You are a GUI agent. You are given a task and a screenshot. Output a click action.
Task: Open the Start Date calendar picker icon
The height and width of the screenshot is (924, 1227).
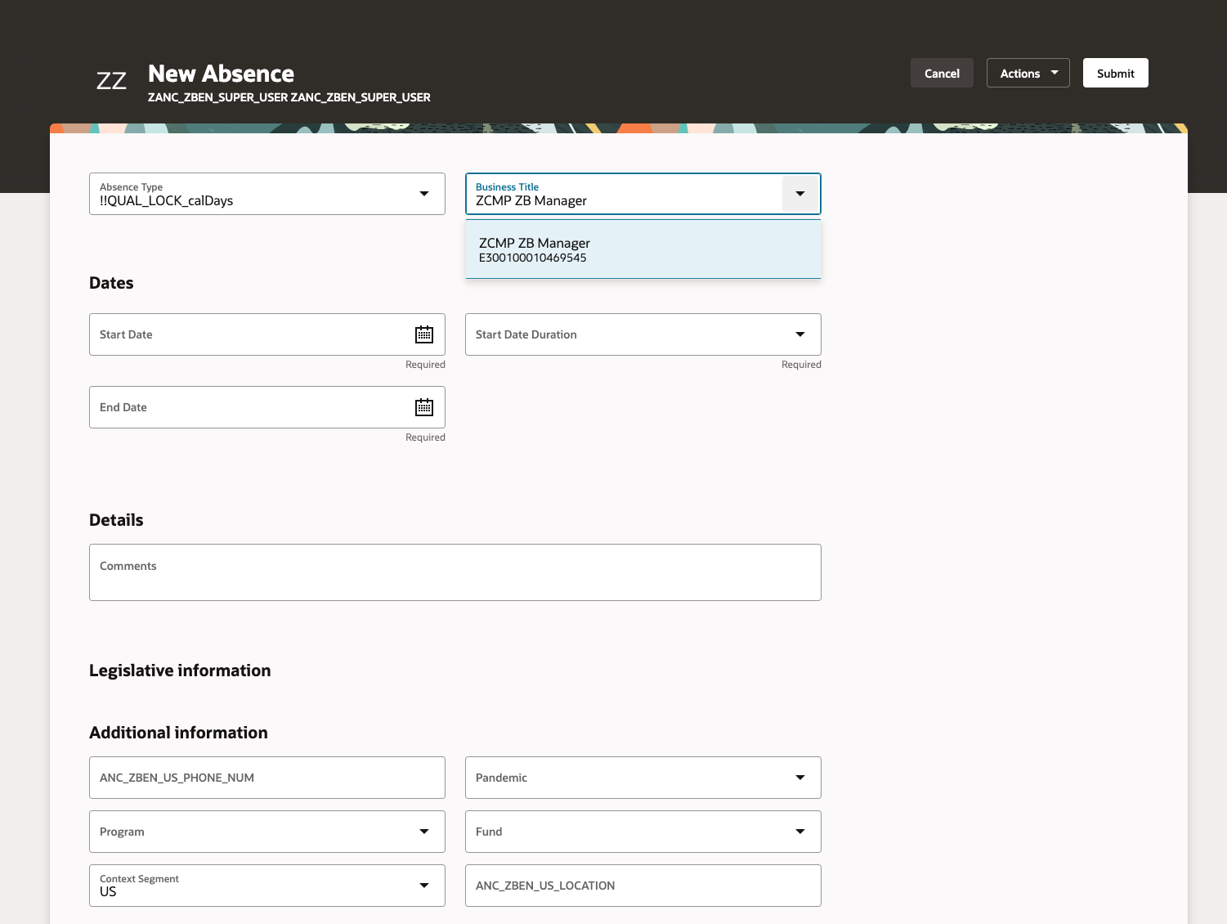pyautogui.click(x=423, y=334)
